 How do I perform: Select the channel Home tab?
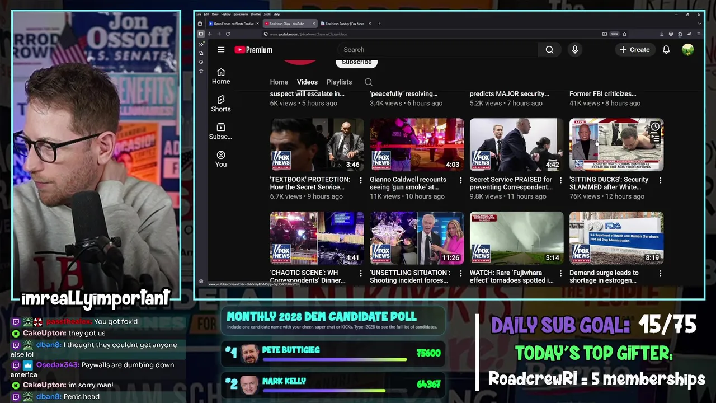279,82
